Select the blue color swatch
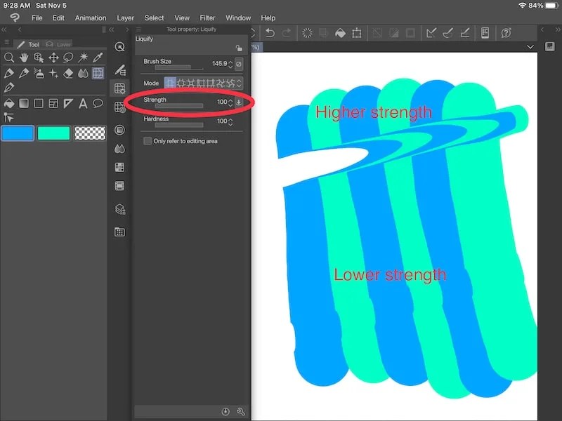The width and height of the screenshot is (562, 421). pos(18,131)
